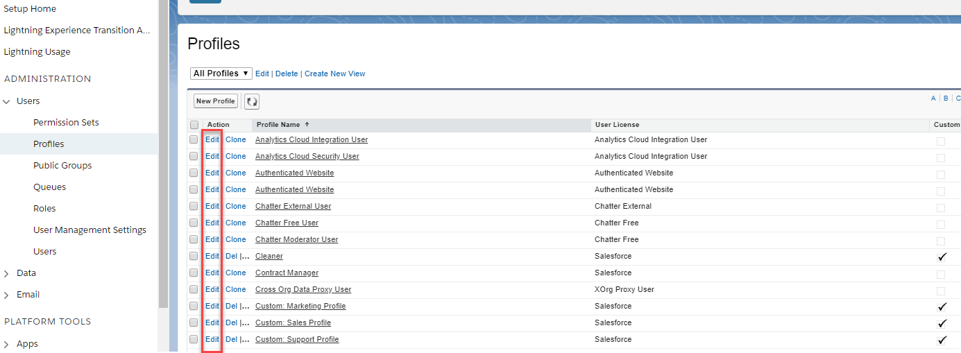
Task: Open Public Groups in sidebar
Action: pyautogui.click(x=62, y=166)
